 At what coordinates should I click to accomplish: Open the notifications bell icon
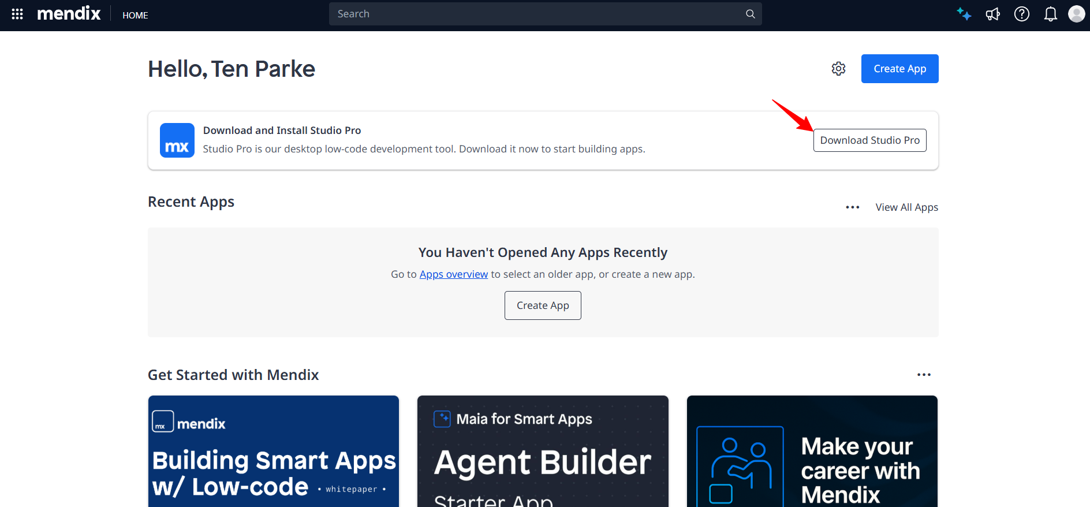click(1051, 14)
